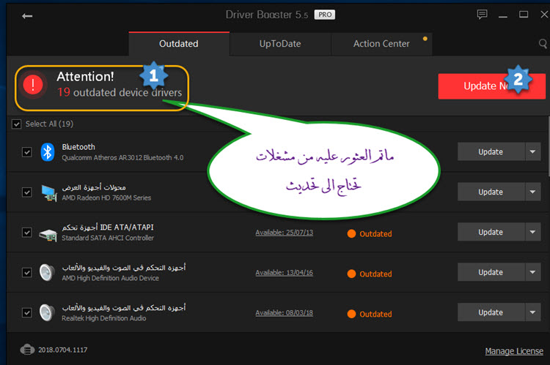This screenshot has height=365, width=550.
Task: Click the orange Outdated status dot for SATA controller
Action: (x=351, y=234)
